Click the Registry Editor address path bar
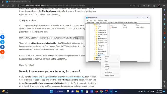Viewport: 167px width, 94px height. pyautogui.click(x=118, y=22)
